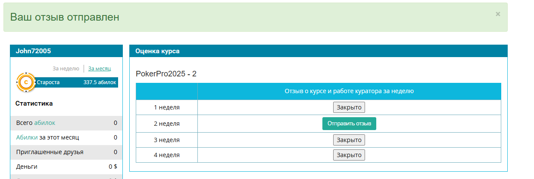Switch statistics to 'За месяц'

tap(100, 68)
